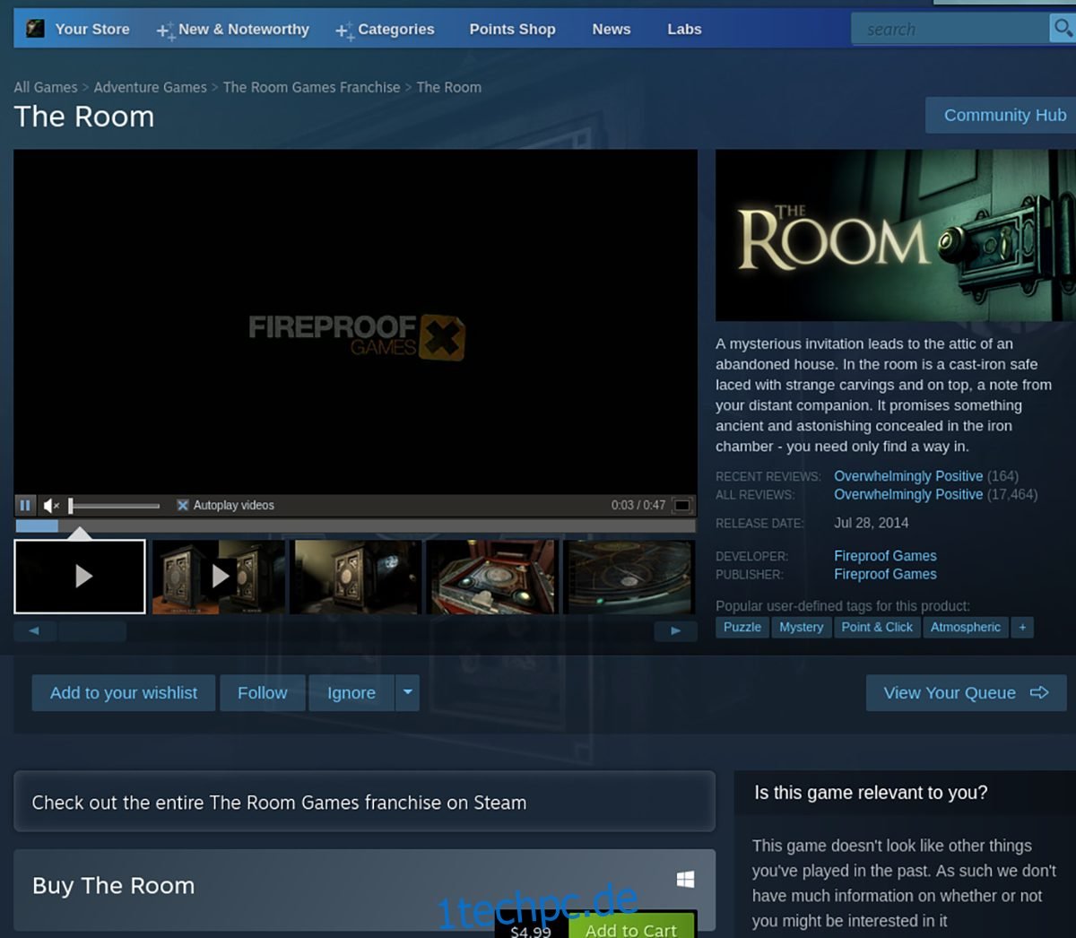Open the New & Noteworthy menu
The image size is (1076, 938).
pyautogui.click(x=233, y=30)
